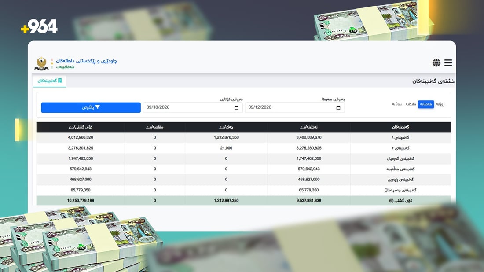The height and width of the screenshot is (272, 484).
Task: Click cash value 65,779,350 in cash column
Action: 309,190
